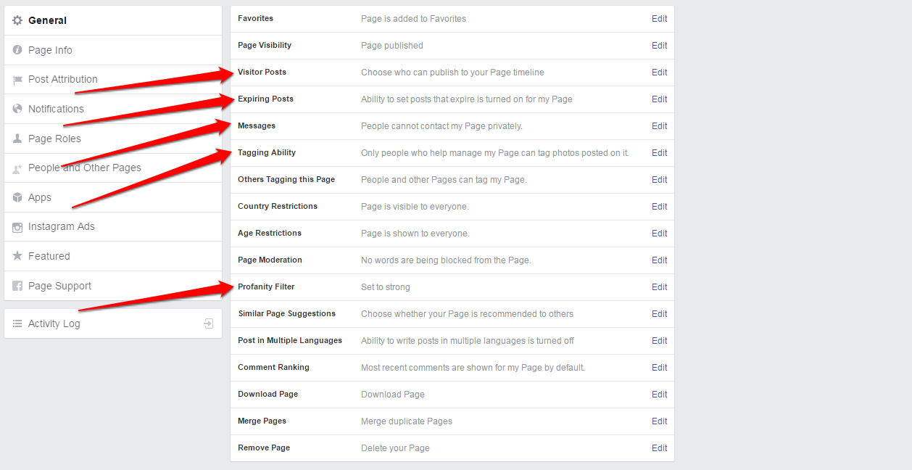
Task: Click the Featured star icon
Action: point(17,256)
